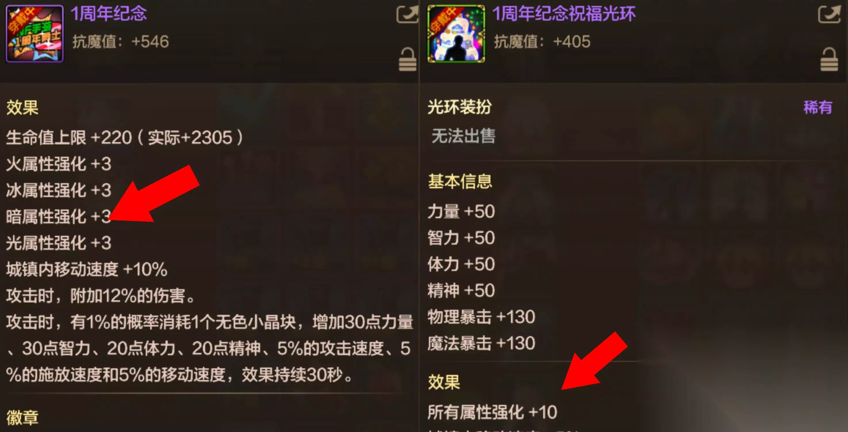Click the 效果 heading in left panel
Image resolution: width=848 pixels, height=432 pixels.
(x=22, y=107)
